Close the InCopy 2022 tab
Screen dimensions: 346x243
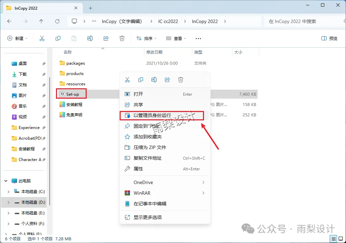(76, 8)
